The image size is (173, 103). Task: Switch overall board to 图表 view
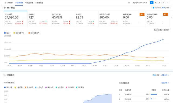click(163, 8)
